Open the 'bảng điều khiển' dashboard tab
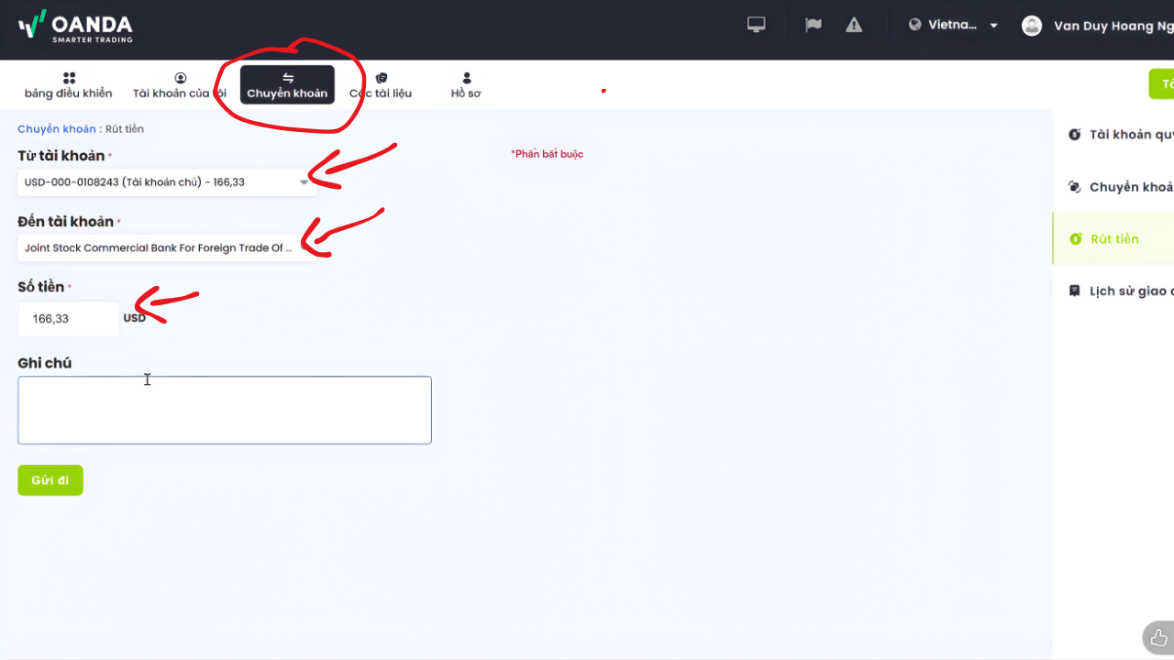This screenshot has height=660, width=1174. [x=69, y=85]
